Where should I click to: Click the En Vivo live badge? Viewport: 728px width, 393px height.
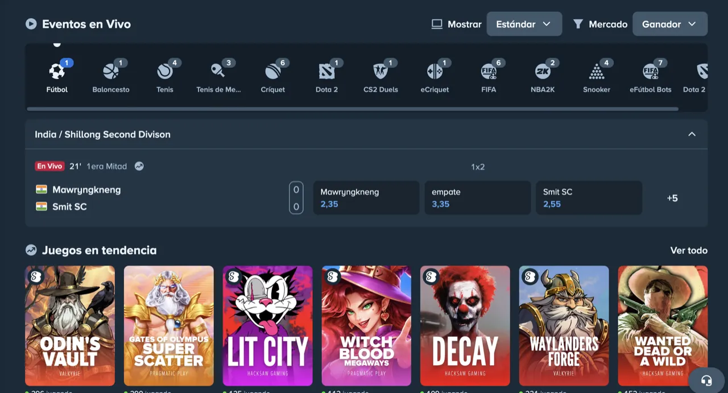click(49, 166)
